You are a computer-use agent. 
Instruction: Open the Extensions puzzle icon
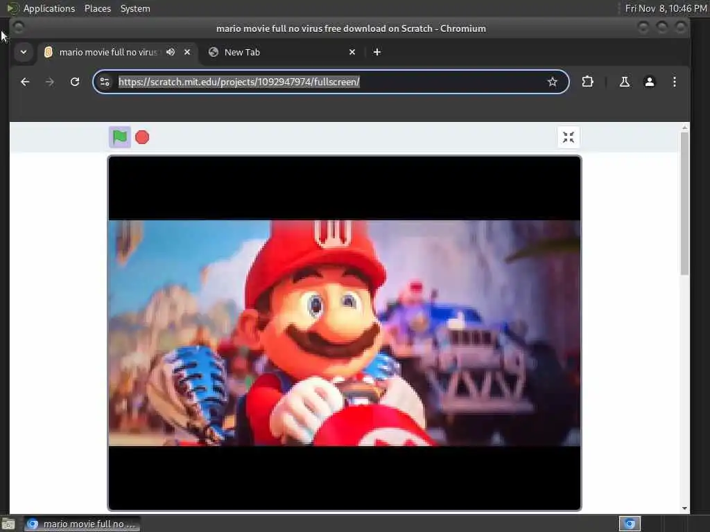pos(587,82)
